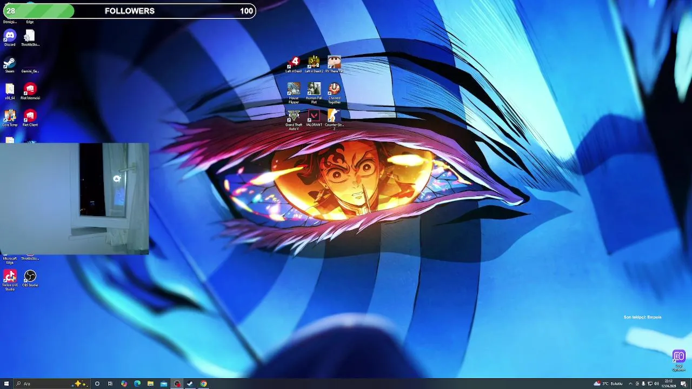Image resolution: width=692 pixels, height=389 pixels.
Task: Launch the Riot Client desktop shortcut
Action: pyautogui.click(x=30, y=118)
